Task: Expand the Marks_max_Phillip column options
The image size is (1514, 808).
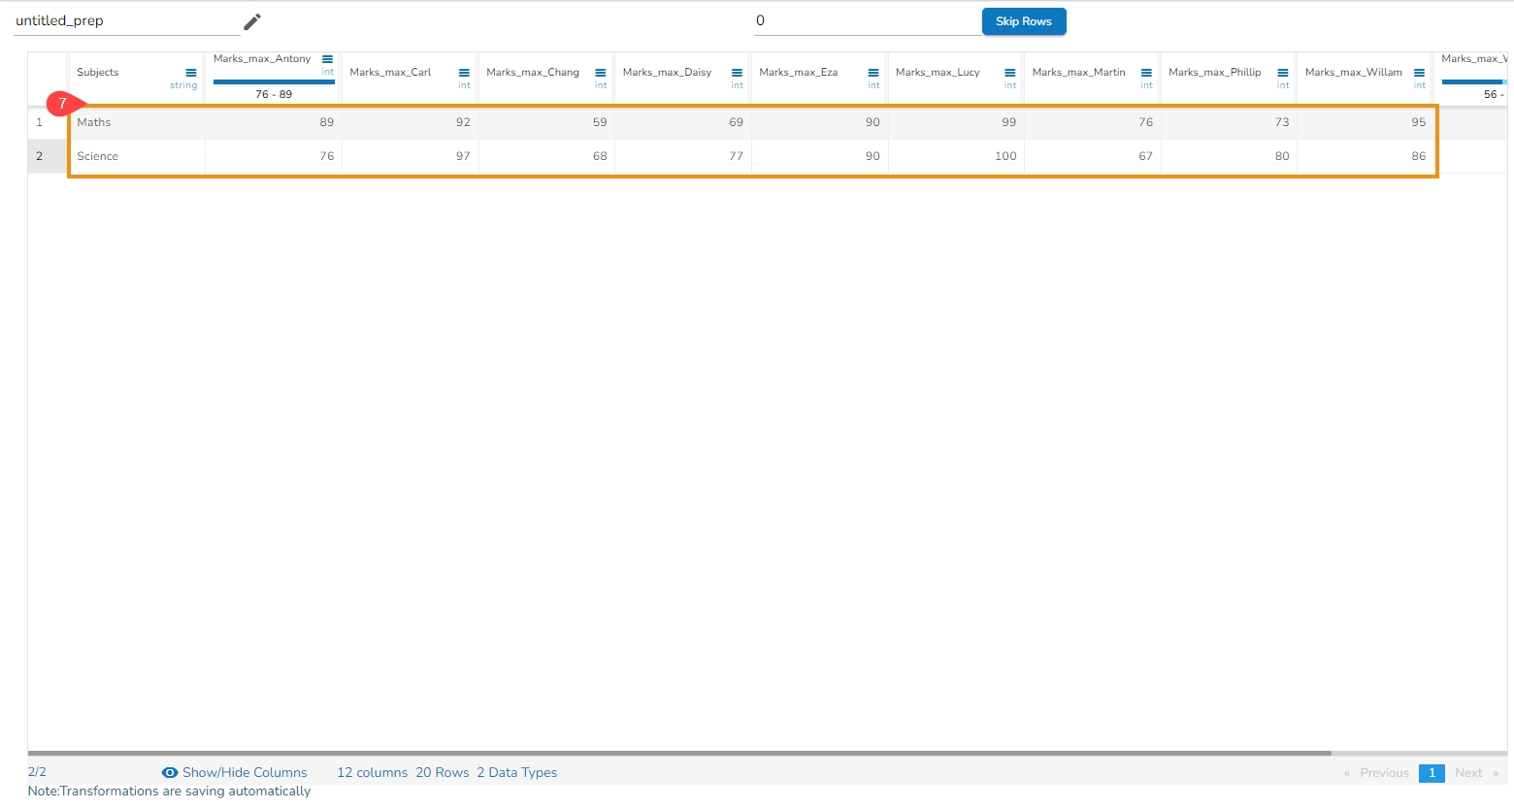Action: tap(1283, 73)
